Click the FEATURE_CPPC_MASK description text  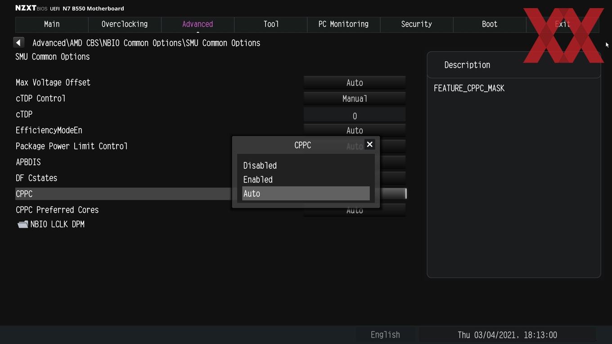tap(469, 88)
